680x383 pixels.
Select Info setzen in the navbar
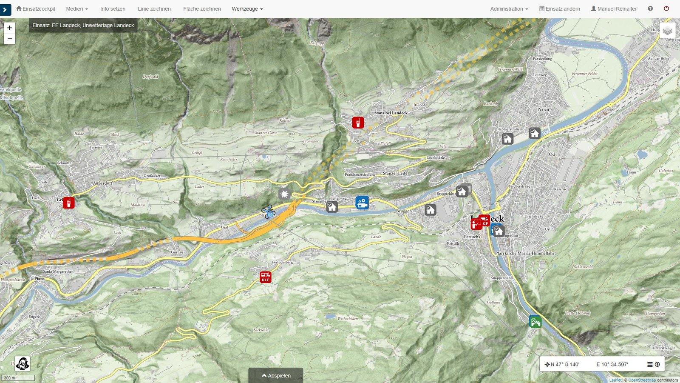click(113, 9)
